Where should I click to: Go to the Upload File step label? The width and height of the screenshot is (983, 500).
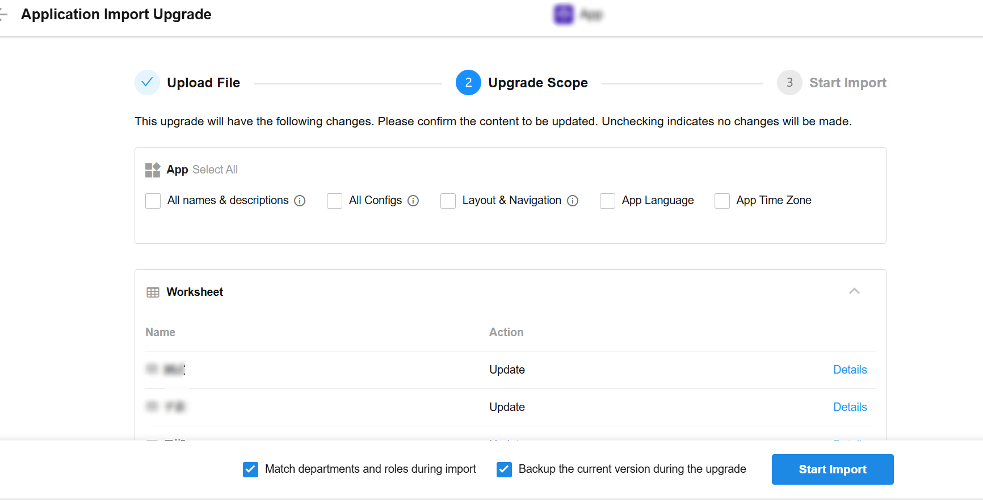coord(203,83)
